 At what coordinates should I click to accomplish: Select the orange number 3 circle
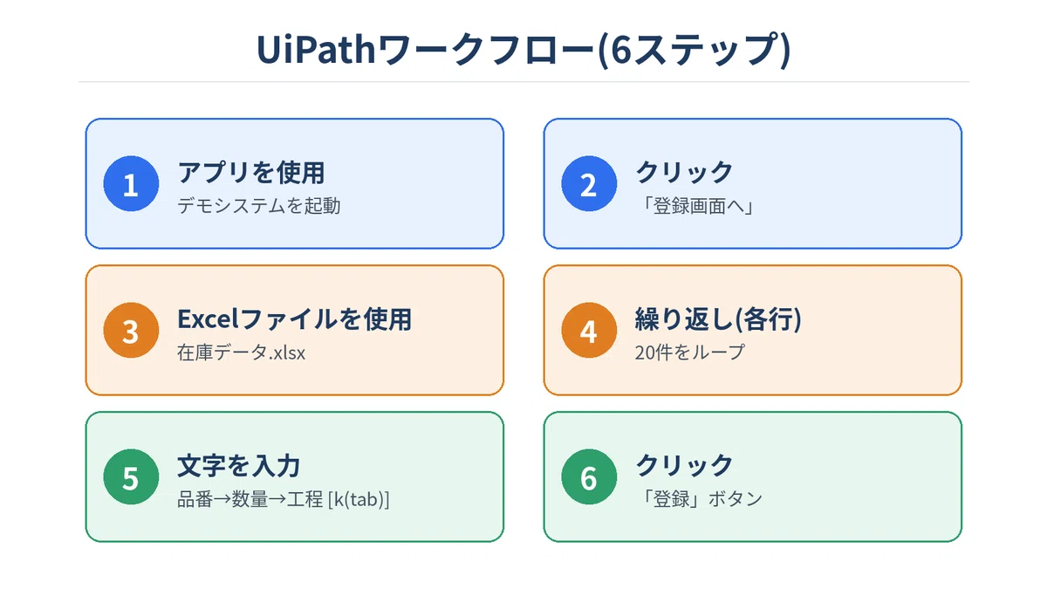point(131,331)
